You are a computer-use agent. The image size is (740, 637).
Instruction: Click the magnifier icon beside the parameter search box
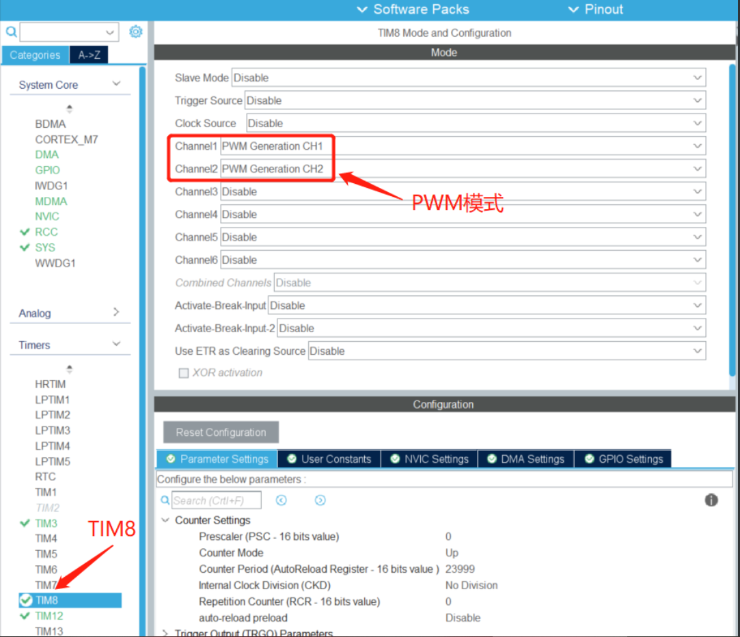point(165,500)
